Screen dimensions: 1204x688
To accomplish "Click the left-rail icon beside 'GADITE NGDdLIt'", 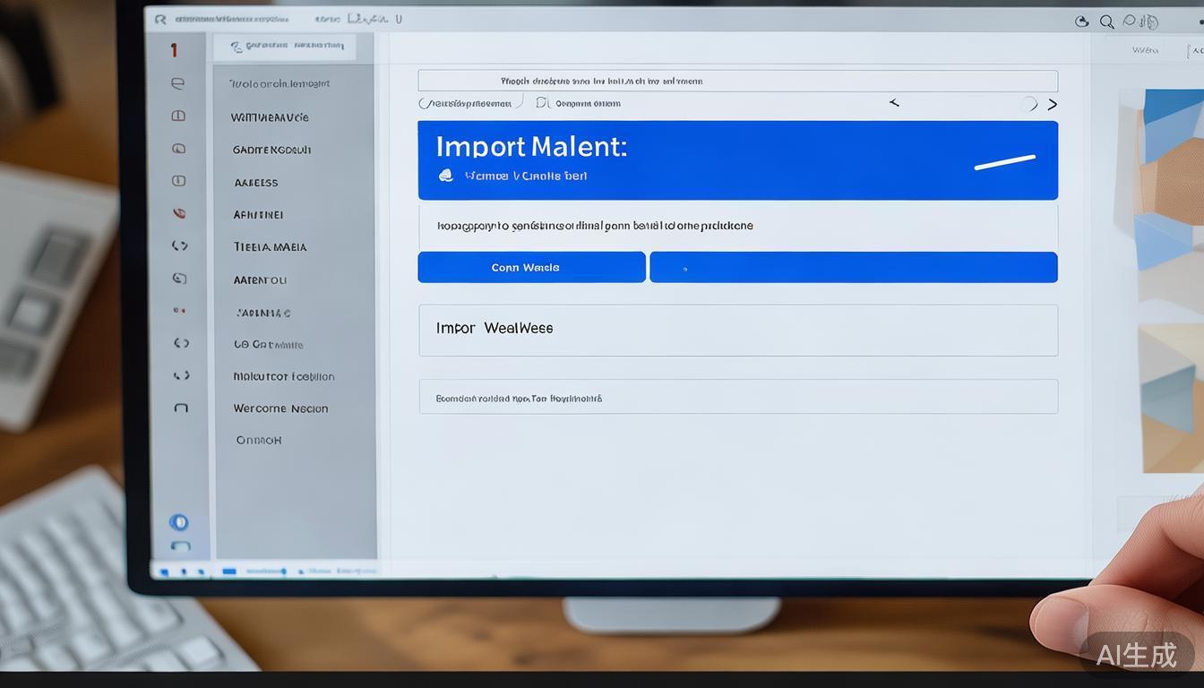I will [178, 149].
